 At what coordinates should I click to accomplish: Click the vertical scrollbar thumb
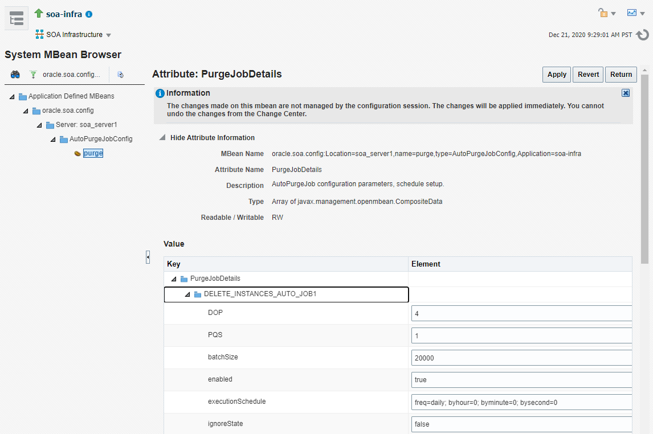coord(644,169)
